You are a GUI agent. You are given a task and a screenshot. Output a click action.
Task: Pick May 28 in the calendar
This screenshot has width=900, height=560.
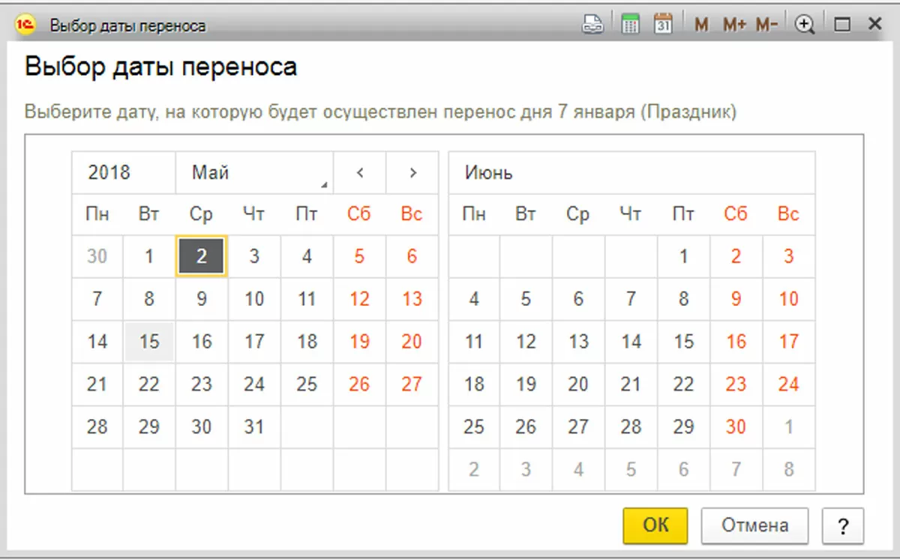tap(97, 427)
